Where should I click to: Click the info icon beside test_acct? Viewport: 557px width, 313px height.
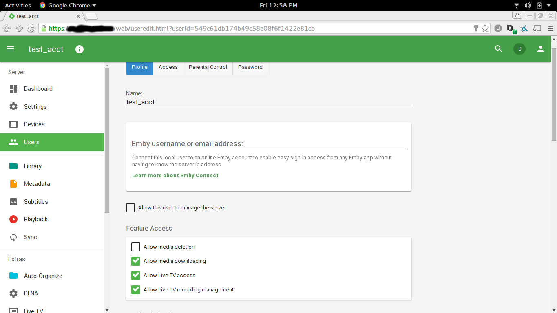80,49
